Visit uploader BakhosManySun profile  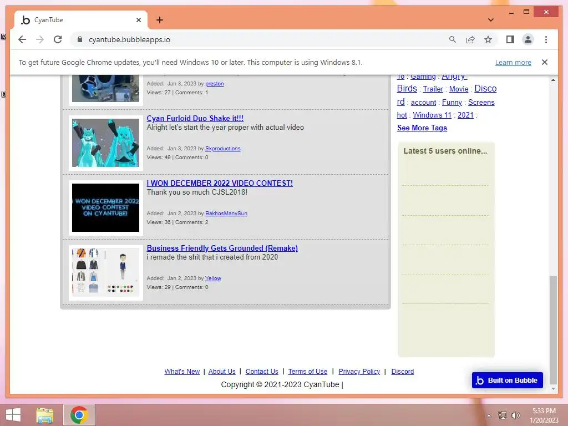(226, 214)
